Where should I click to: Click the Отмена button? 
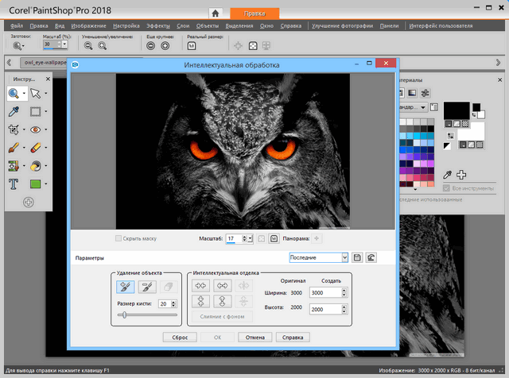[254, 337]
